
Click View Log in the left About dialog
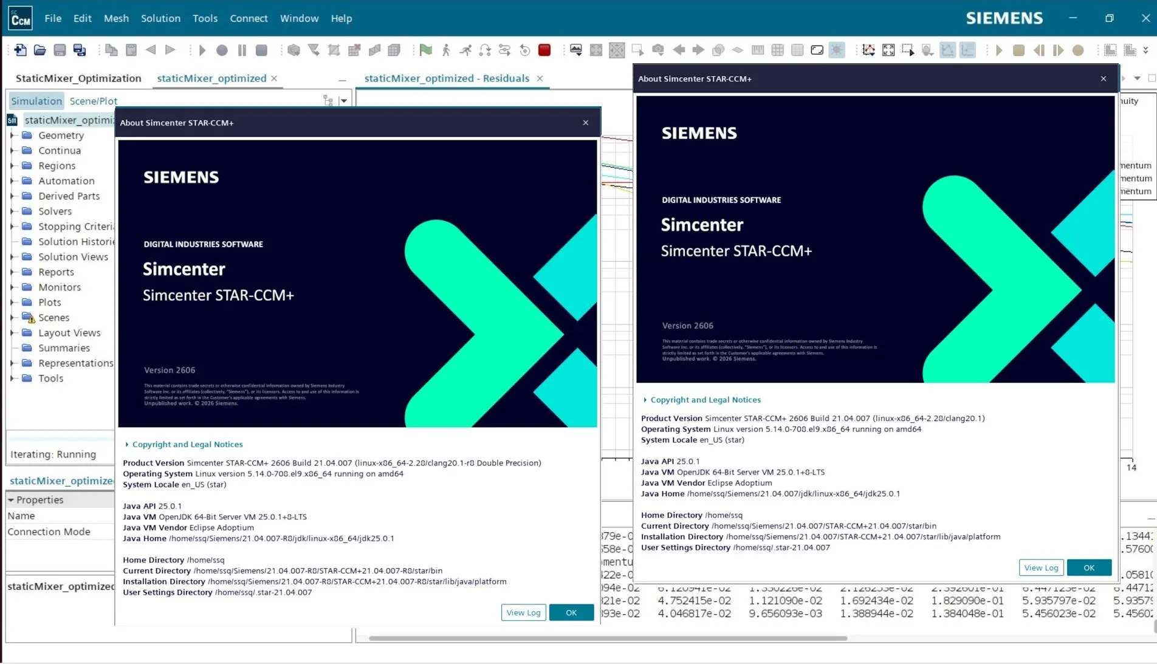tap(523, 612)
